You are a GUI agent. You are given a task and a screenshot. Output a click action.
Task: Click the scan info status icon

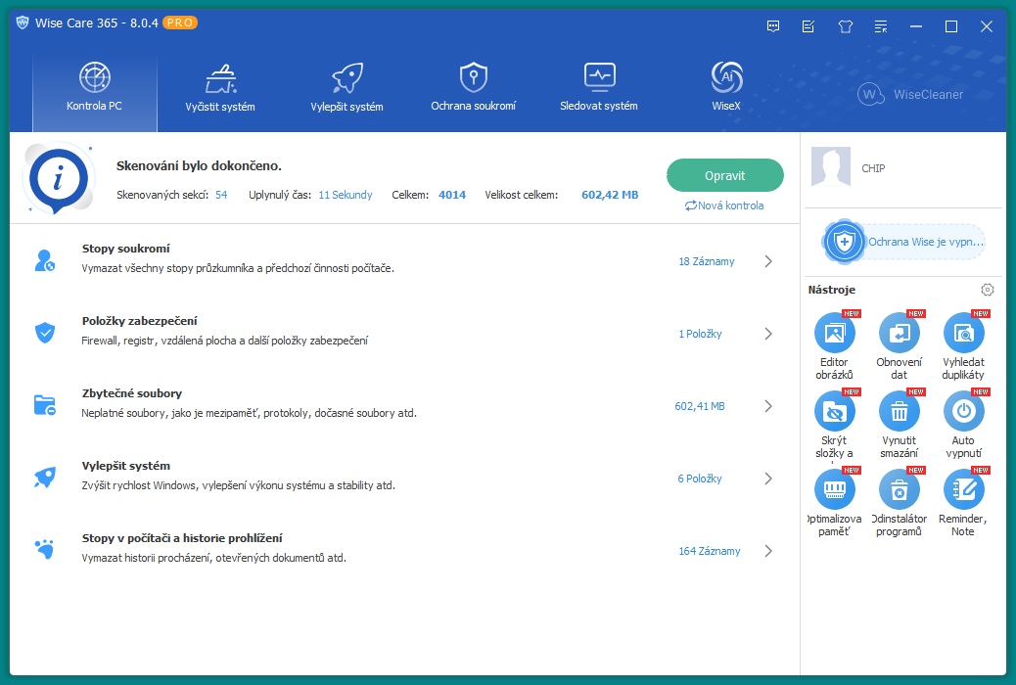59,179
